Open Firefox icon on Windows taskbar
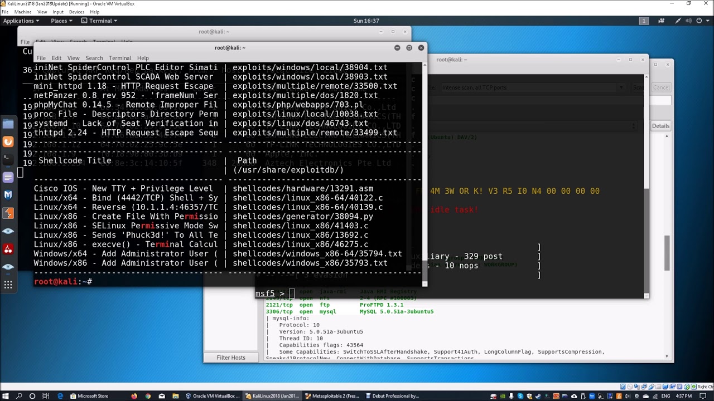 coord(134,396)
